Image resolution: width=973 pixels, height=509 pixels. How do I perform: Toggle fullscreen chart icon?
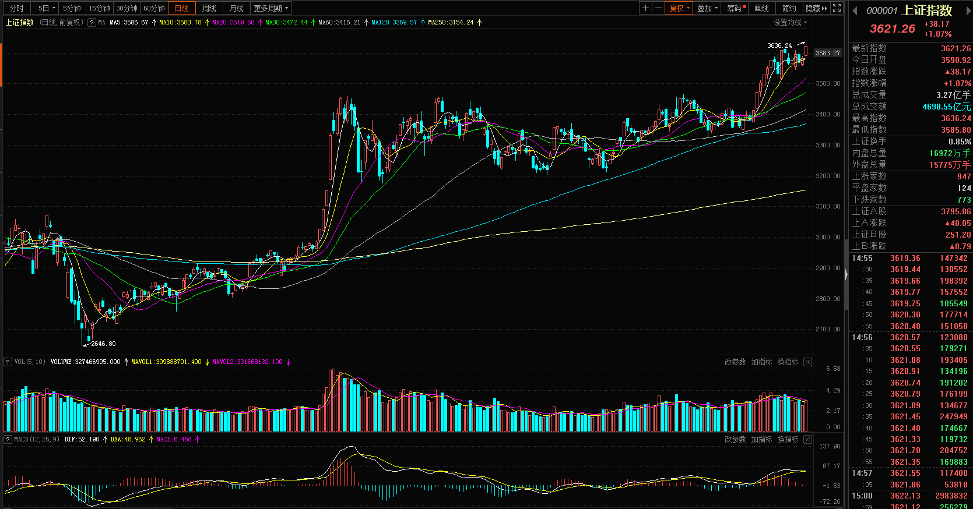(x=837, y=8)
